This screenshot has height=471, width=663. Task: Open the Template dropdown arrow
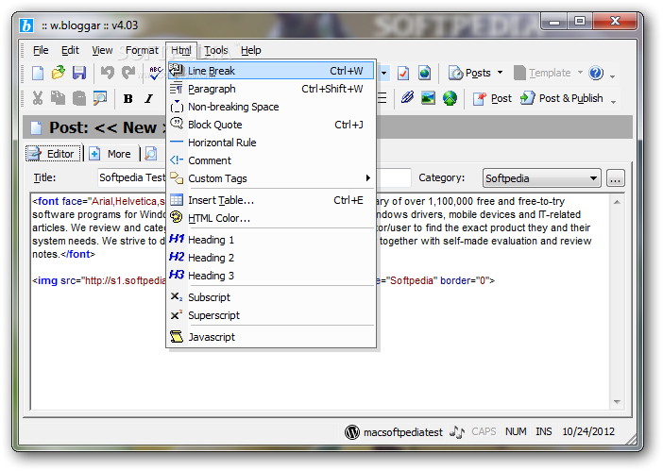580,73
